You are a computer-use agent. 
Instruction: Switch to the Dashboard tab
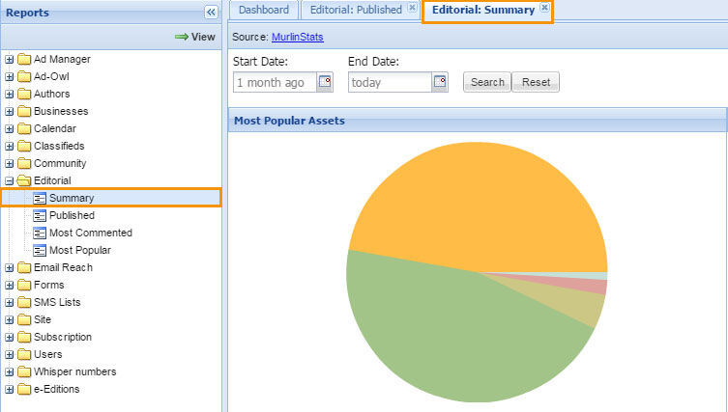[x=264, y=10]
